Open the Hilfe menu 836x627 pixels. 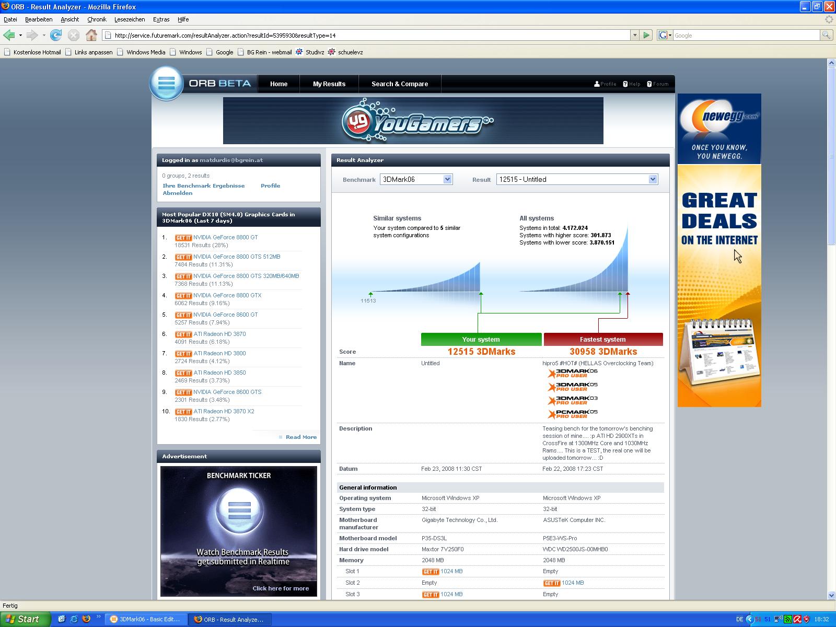pos(183,19)
